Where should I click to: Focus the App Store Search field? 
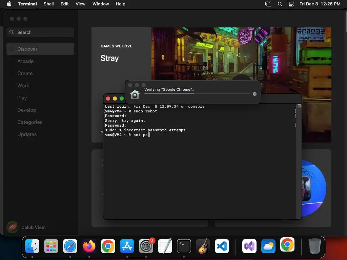(40, 32)
